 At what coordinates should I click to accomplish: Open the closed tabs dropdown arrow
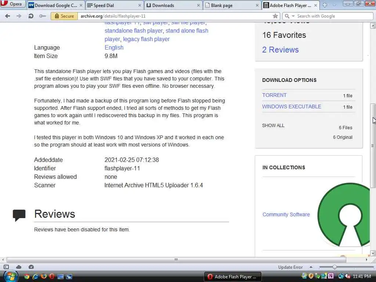[x=334, y=5]
